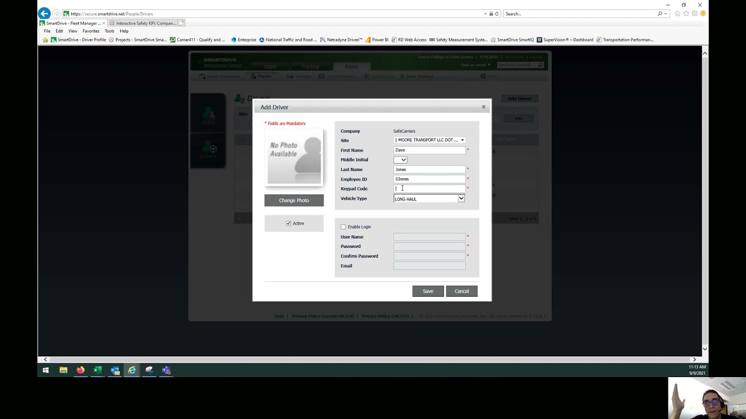Viewport: 746px width, 419px height.
Task: Open the Favorites star icon
Action: coord(686,13)
